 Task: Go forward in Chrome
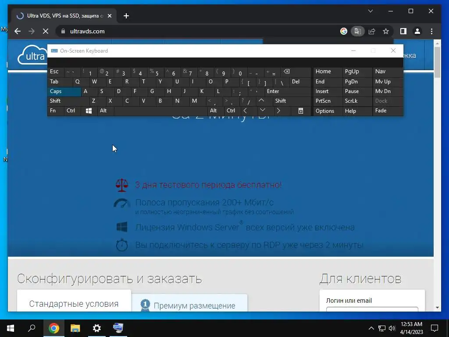click(x=32, y=31)
